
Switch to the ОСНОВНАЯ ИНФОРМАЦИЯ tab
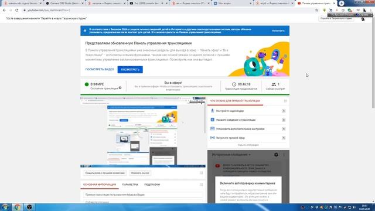100,185
